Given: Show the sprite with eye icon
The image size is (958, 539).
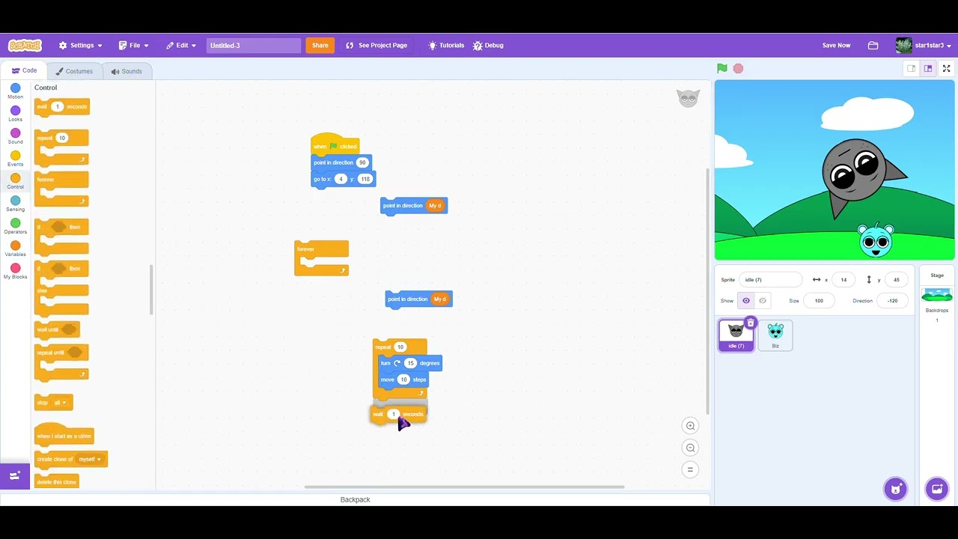Looking at the screenshot, I should pyautogui.click(x=745, y=300).
